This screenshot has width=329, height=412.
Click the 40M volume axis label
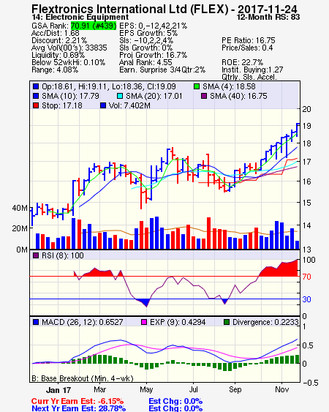(x=20, y=208)
